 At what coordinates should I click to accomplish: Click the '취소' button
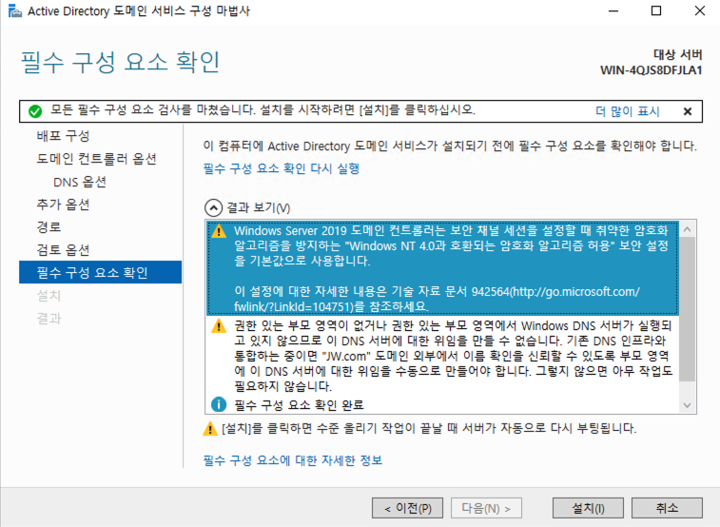[x=667, y=508]
